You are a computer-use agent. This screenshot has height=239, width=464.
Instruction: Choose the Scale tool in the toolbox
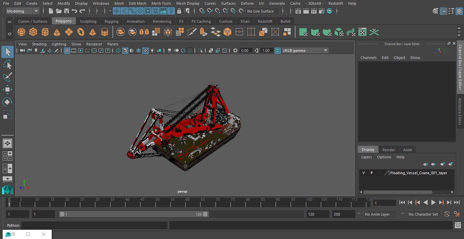pos(7,115)
